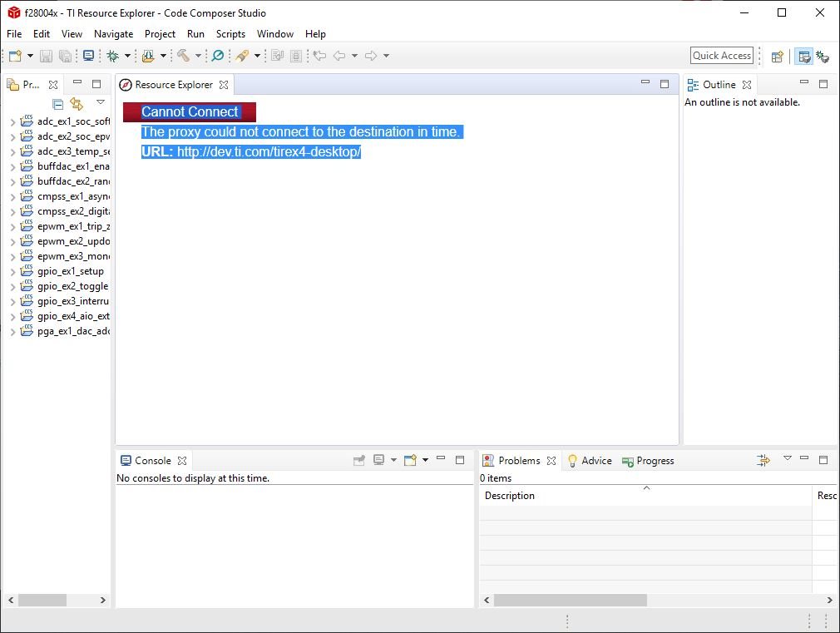Viewport: 840px width, 633px height.
Task: Select the Problems tab
Action: 519,461
